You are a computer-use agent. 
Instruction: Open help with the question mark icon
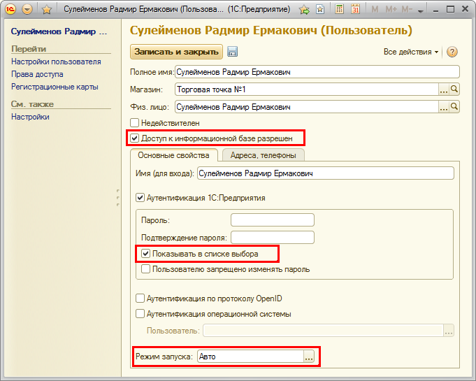pos(452,52)
